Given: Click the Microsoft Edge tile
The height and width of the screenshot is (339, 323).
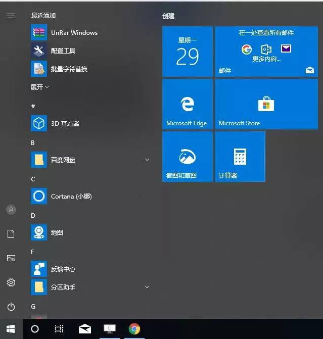Looking at the screenshot, I should click(187, 104).
